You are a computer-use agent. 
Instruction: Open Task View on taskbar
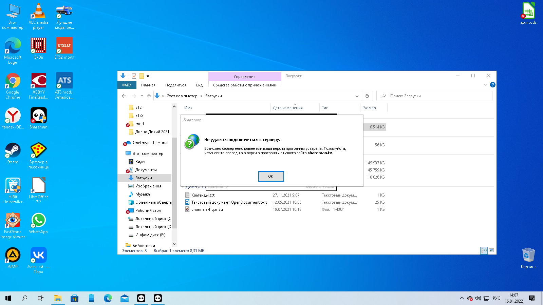coord(41,298)
